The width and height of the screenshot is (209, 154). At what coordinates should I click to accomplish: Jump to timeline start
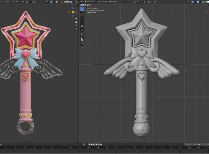click(89, 144)
